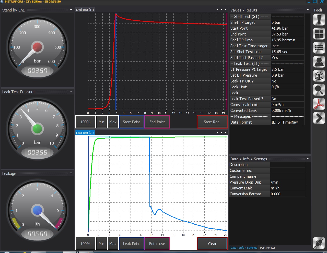Click the 3D cube tool icon
Image resolution: width=327 pixels, height=253 pixels.
pos(319,76)
